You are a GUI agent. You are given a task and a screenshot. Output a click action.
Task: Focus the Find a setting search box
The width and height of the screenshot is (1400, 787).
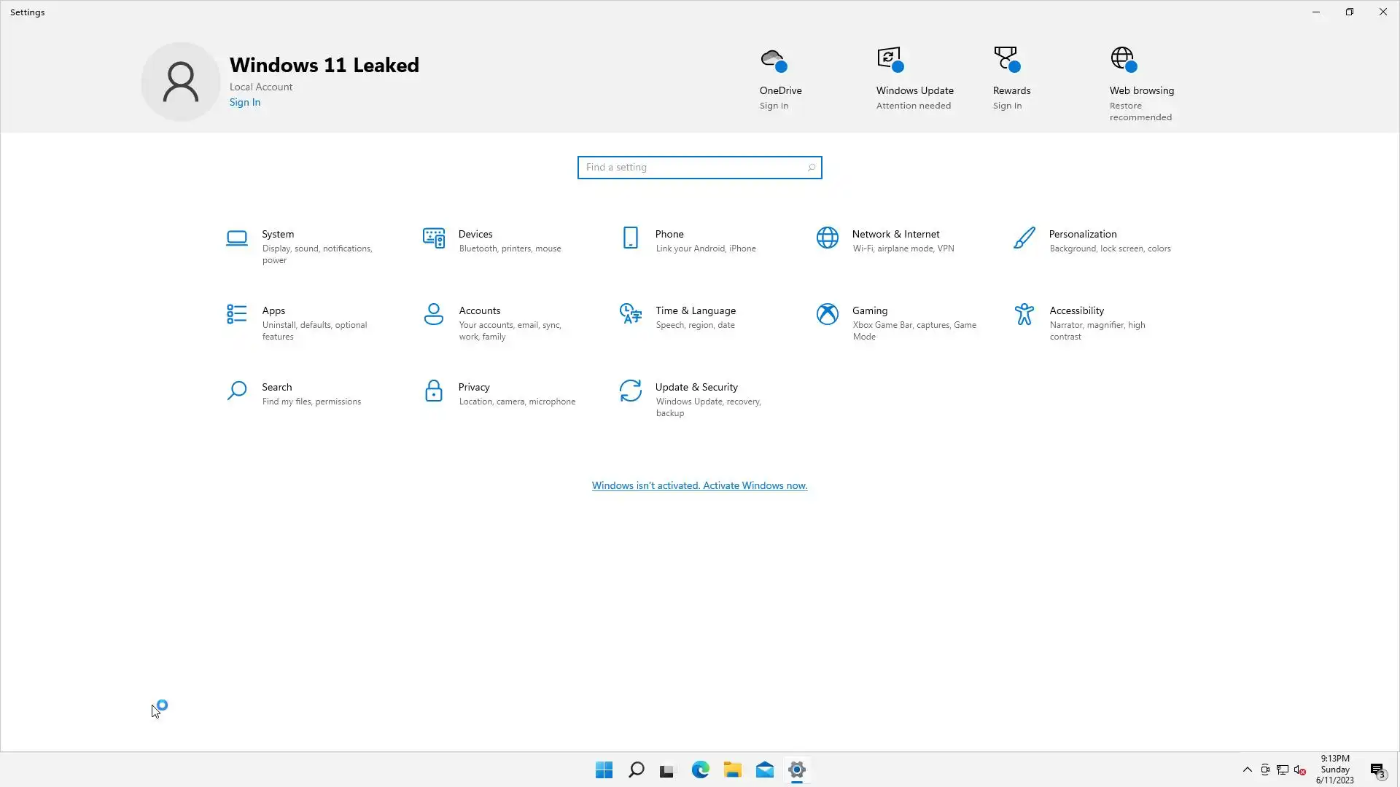pyautogui.click(x=693, y=168)
